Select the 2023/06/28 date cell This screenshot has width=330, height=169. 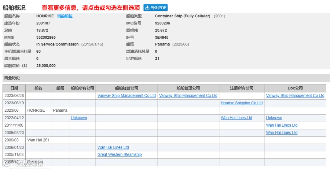click(x=14, y=96)
